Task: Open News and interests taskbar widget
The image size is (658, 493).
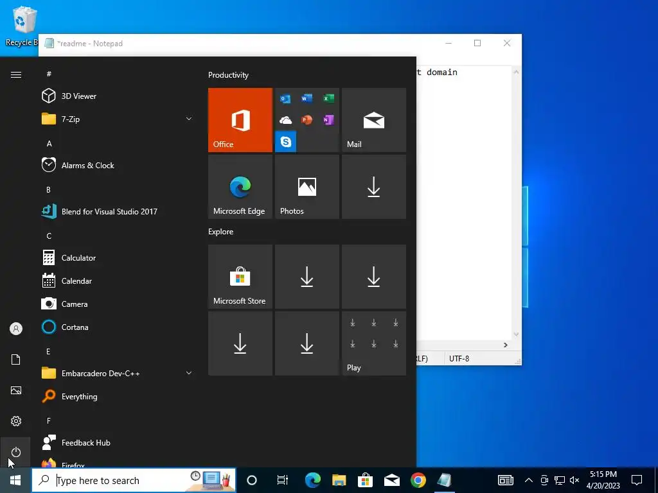Action: (x=506, y=480)
